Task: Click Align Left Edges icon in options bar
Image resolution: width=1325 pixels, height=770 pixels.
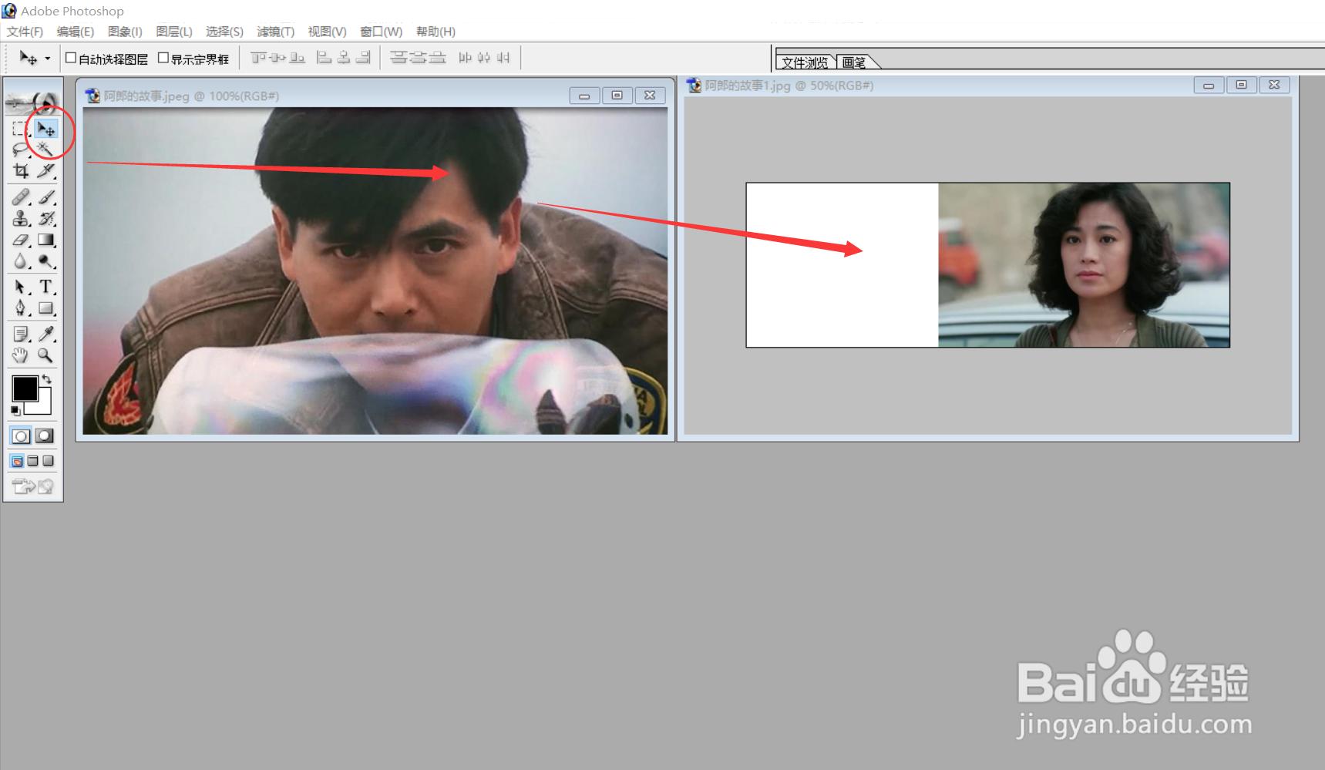Action: coord(325,58)
